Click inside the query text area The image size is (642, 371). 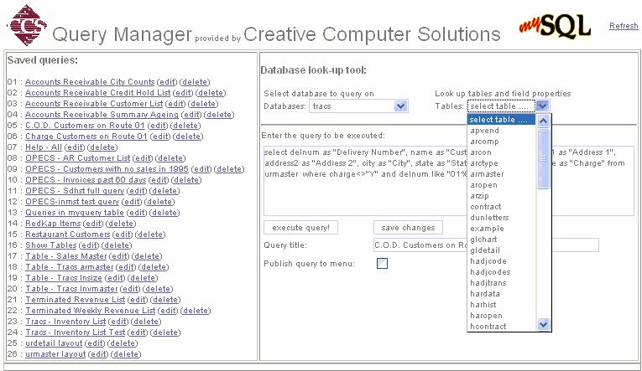pyautogui.click(x=448, y=181)
